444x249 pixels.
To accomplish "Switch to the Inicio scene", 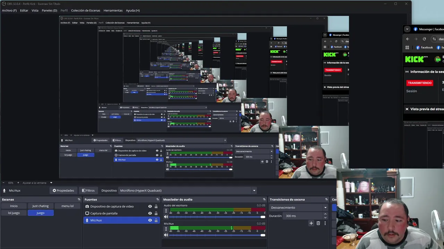I will click(14, 206).
